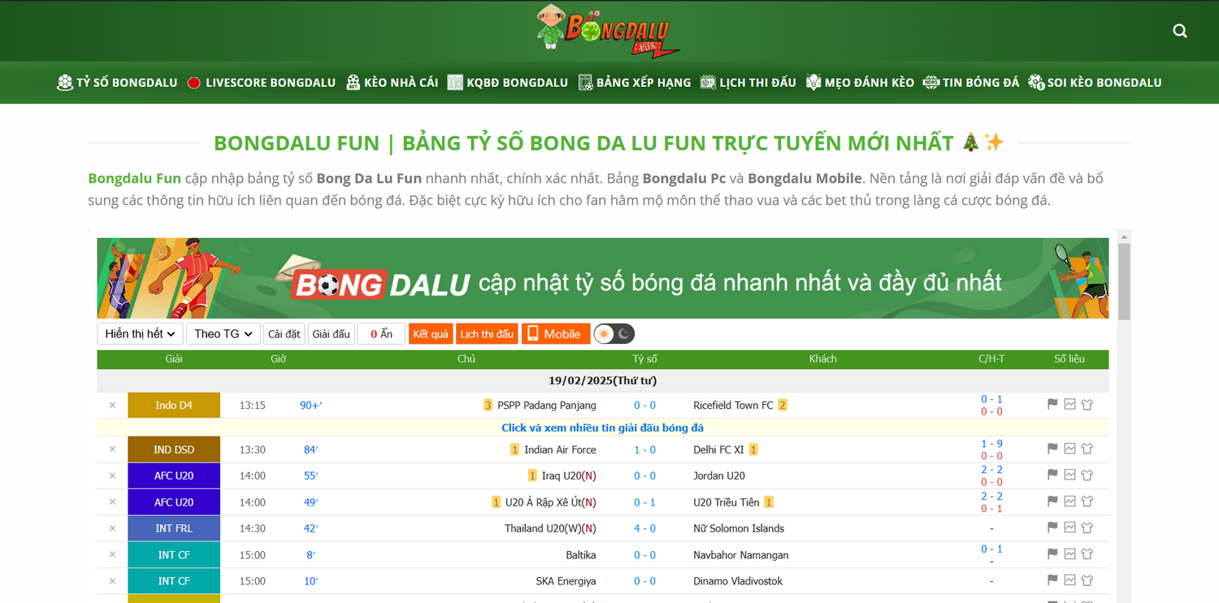Click the Bongdalu promotional banner image
Screen dimensions: 1219x603
(603, 278)
